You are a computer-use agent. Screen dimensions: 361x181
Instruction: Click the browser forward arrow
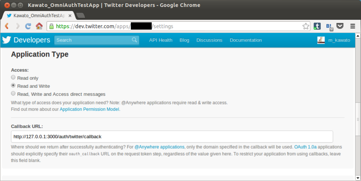click(x=18, y=26)
